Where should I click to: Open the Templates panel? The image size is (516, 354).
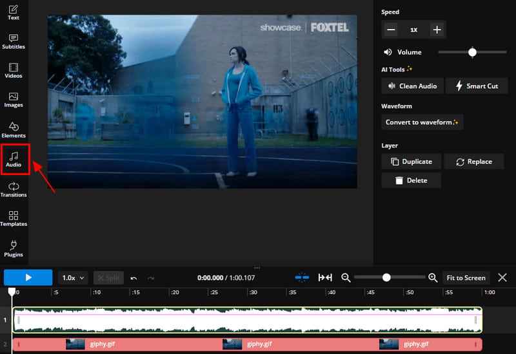14,218
